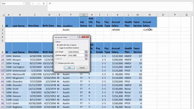Image resolution: width=194 pixels, height=109 pixels.
Task: Click hire date 9/6/2002 cell
Action: (35, 92)
